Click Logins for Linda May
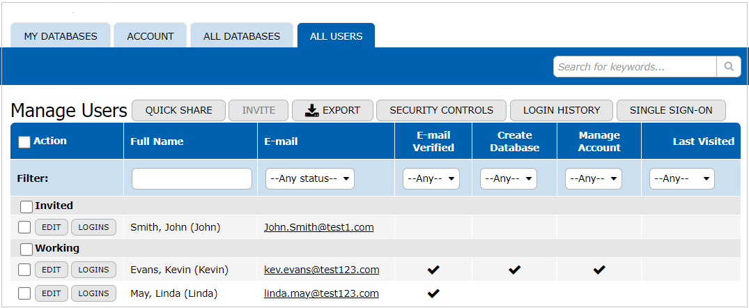Image resolution: width=749 pixels, height=308 pixels. [x=93, y=293]
